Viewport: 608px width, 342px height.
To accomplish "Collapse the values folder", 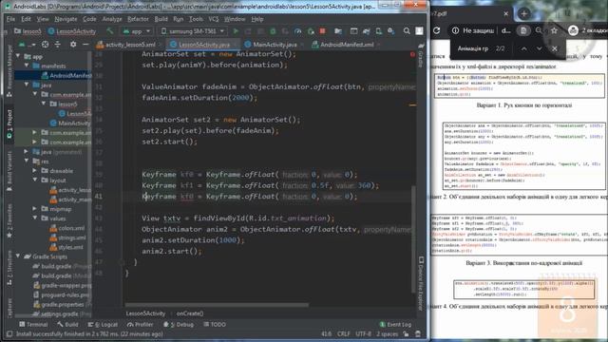I will click(35, 218).
